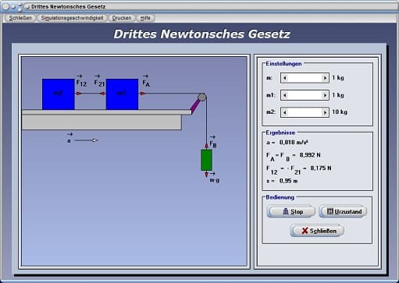Increase m1 with its right arrow

[325, 95]
